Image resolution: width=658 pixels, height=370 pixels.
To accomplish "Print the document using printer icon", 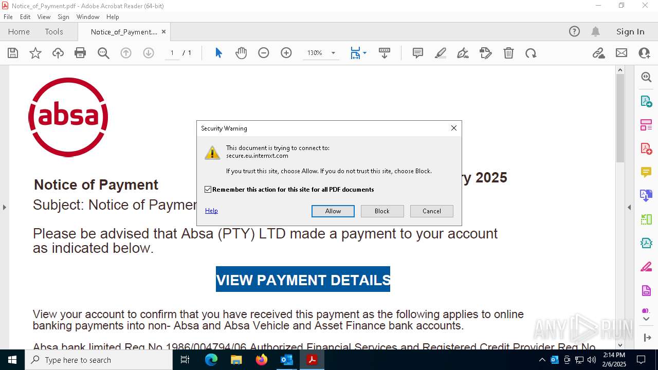I will (x=80, y=53).
